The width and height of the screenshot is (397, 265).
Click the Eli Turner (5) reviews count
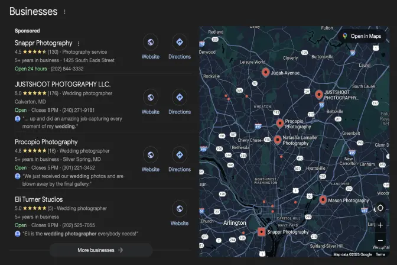[x=50, y=208]
